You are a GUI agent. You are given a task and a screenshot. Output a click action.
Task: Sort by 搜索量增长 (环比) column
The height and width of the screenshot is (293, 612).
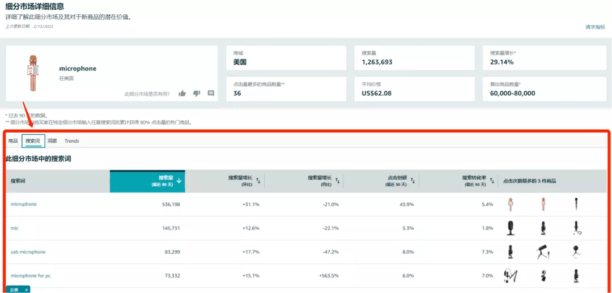(258, 181)
